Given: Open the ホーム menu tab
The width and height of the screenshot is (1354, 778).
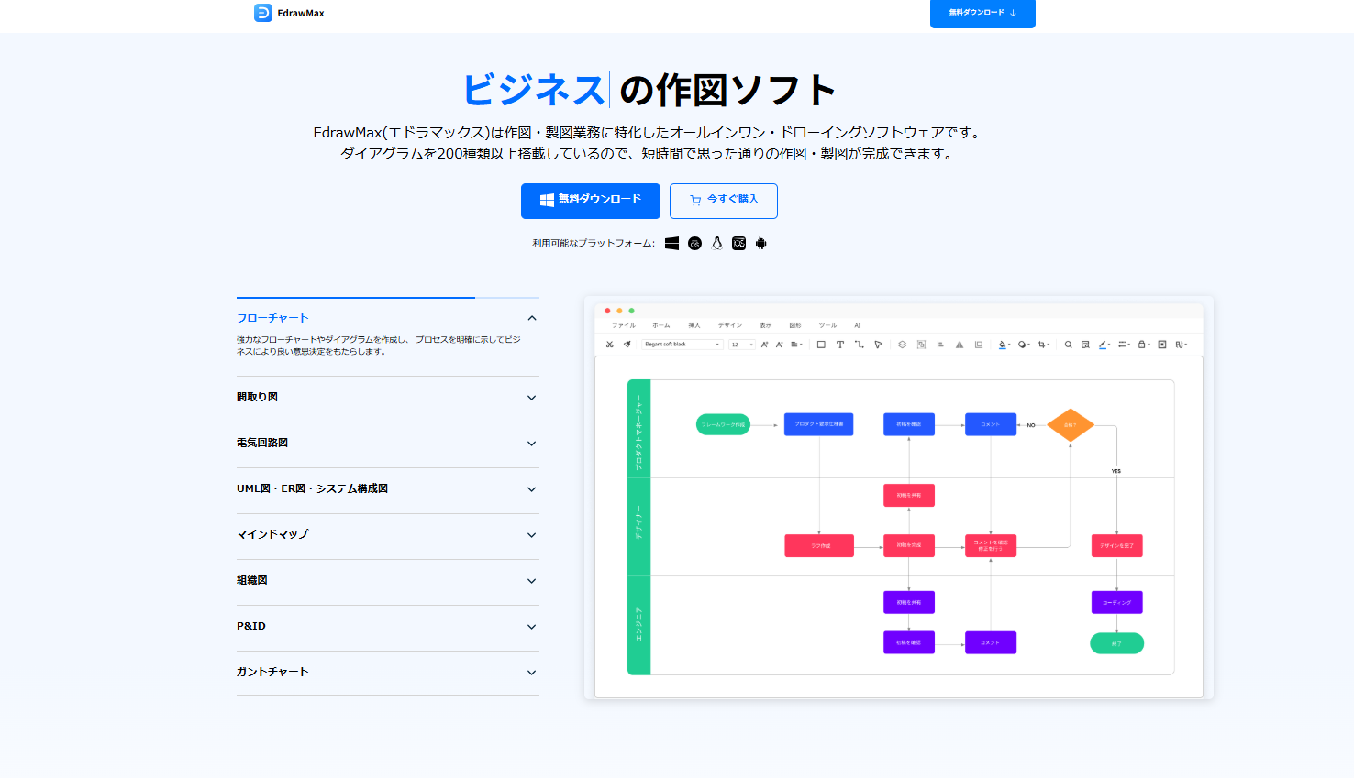Looking at the screenshot, I should pyautogui.click(x=661, y=325).
